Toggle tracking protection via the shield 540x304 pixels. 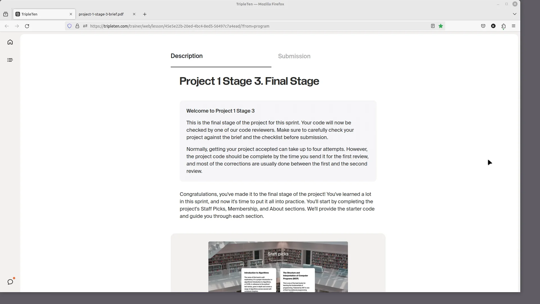click(x=69, y=26)
